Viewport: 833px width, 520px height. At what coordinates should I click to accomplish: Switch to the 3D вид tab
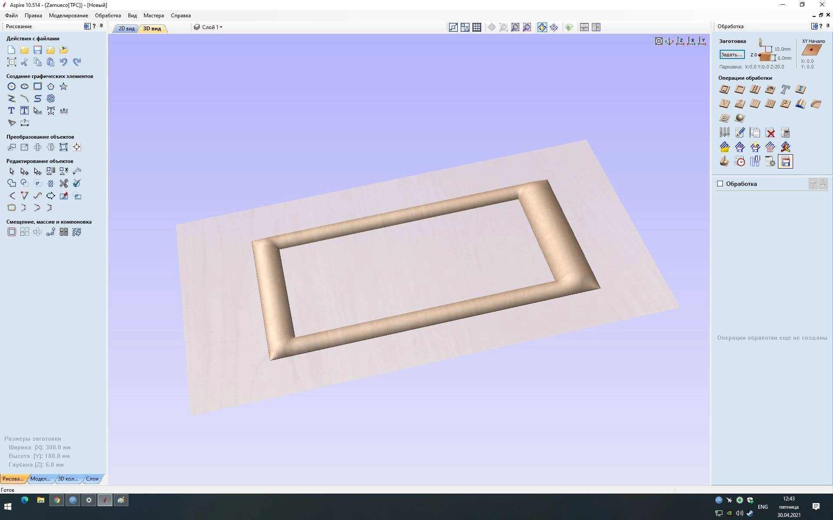152,29
